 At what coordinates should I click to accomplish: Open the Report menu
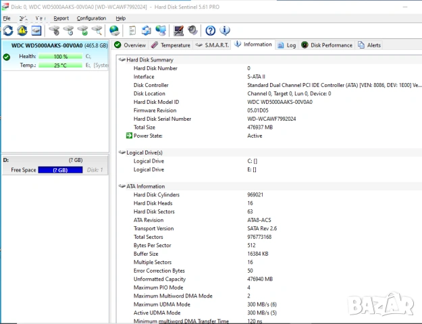[61, 18]
